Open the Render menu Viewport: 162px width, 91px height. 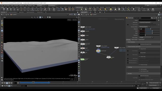coord(8,6)
